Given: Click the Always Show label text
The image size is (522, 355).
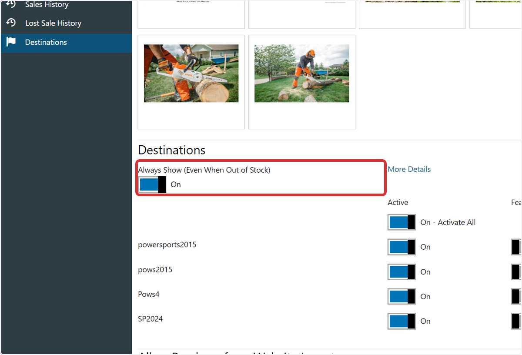Looking at the screenshot, I should (204, 170).
